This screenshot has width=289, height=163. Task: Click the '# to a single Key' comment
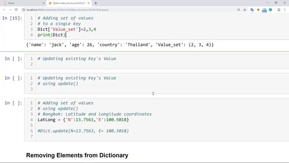(59, 24)
